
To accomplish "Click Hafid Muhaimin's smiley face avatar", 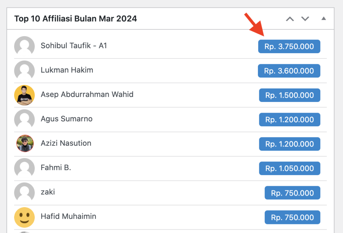I will pyautogui.click(x=24, y=217).
